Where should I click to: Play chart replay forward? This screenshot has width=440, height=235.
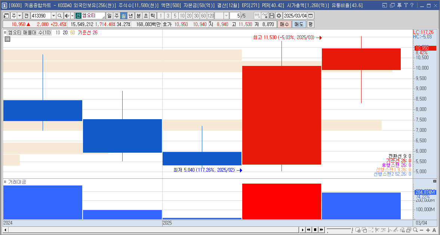302,230
